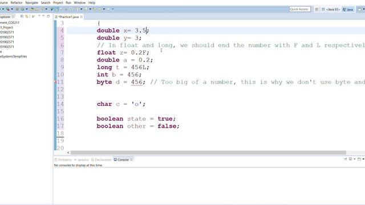Viewport: 365px width, 205px height.
Task: Click line number 16 in the editor gutter
Action: pyautogui.click(x=60, y=119)
